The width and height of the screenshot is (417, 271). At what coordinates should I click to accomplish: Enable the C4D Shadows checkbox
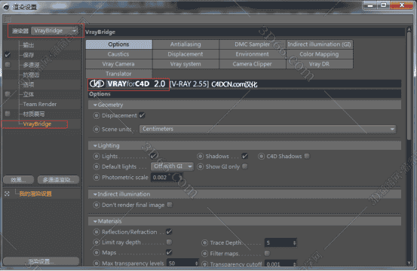(x=307, y=156)
